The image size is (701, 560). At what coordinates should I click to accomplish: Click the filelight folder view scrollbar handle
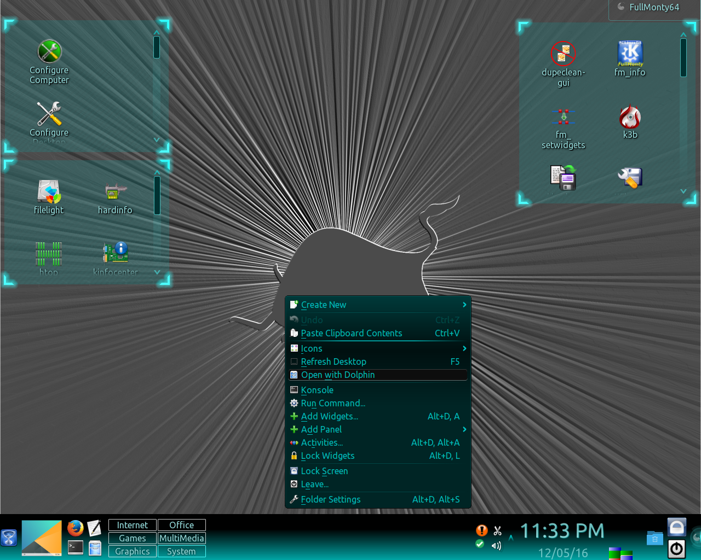tap(157, 195)
